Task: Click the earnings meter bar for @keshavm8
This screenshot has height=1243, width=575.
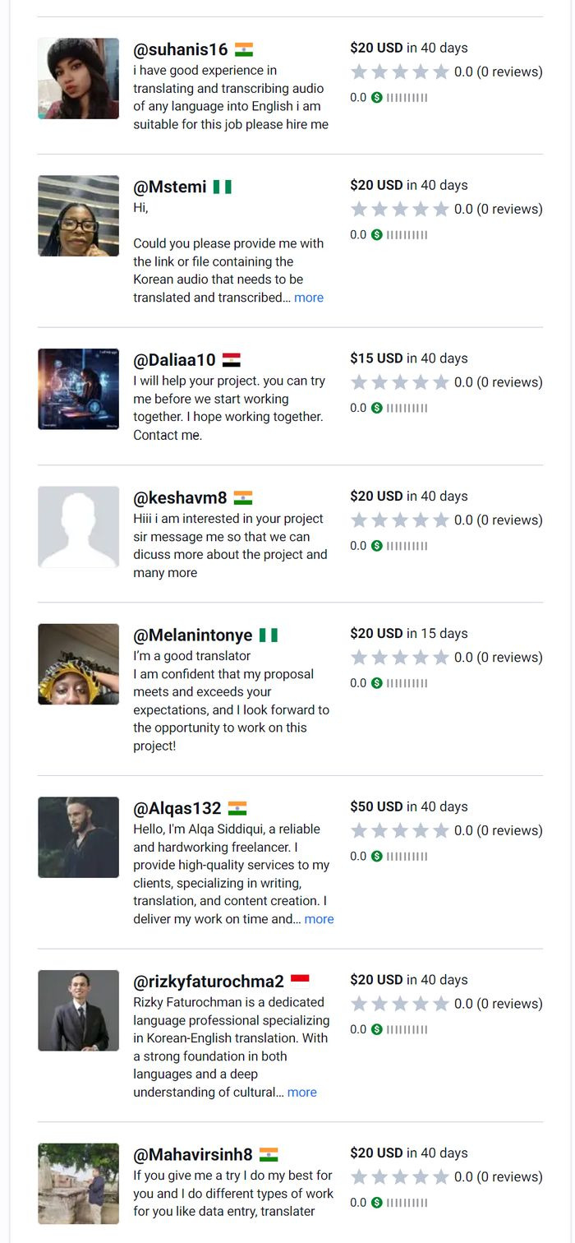Action: (x=407, y=546)
